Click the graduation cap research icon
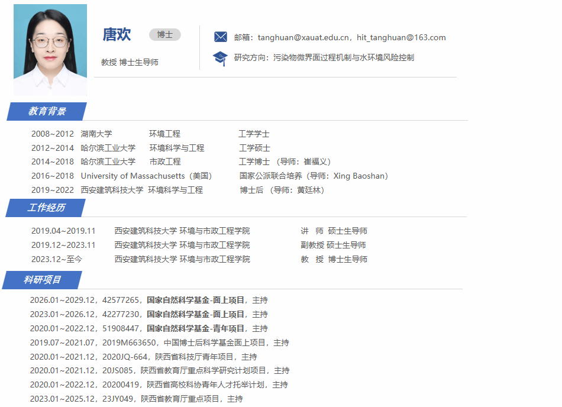 tap(220, 58)
